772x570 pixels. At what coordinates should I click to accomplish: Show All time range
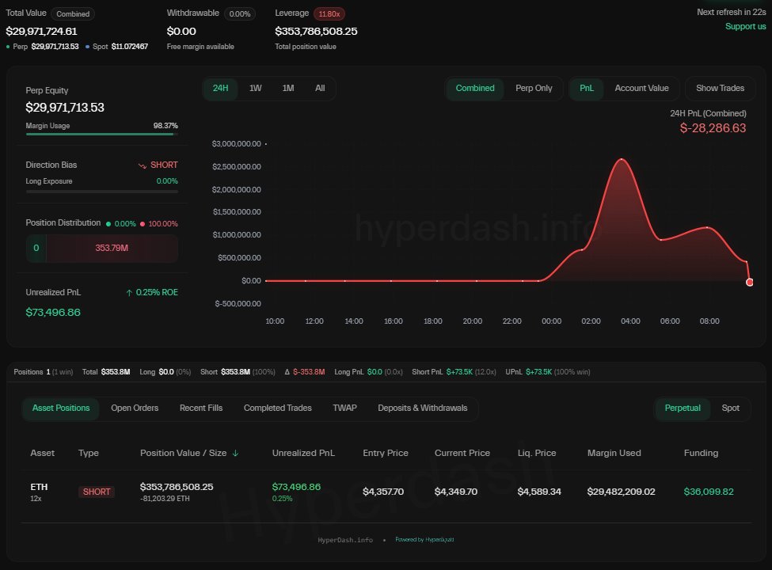[x=320, y=88]
